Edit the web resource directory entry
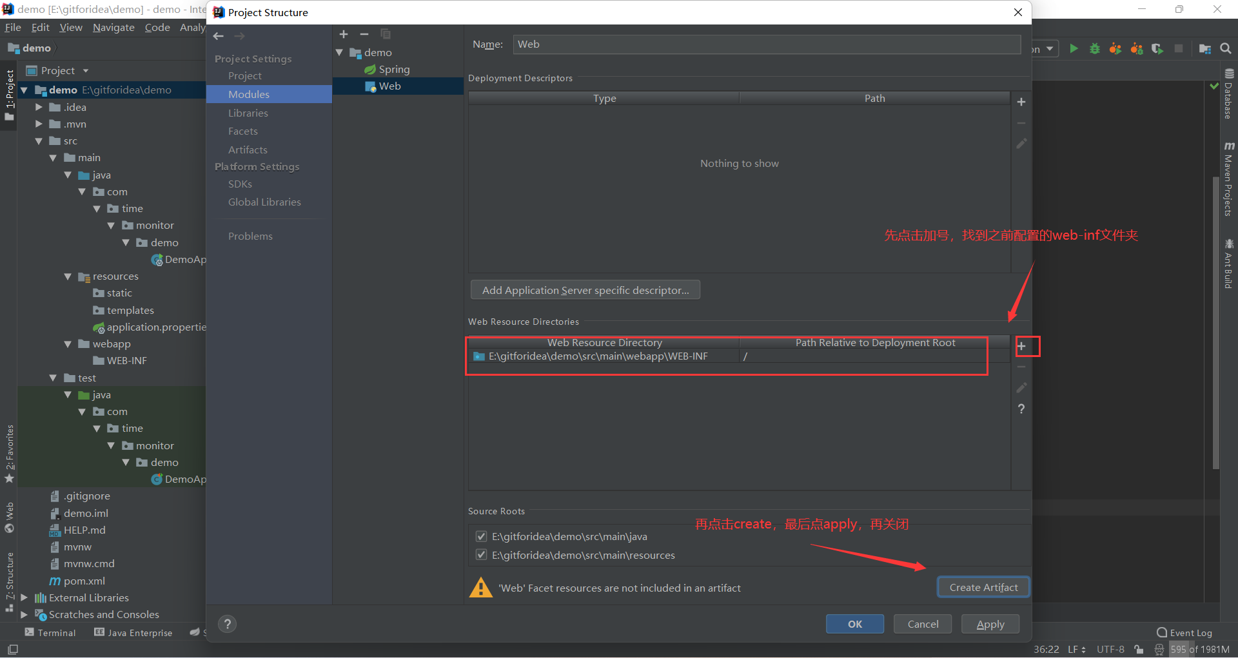 [x=1021, y=387]
